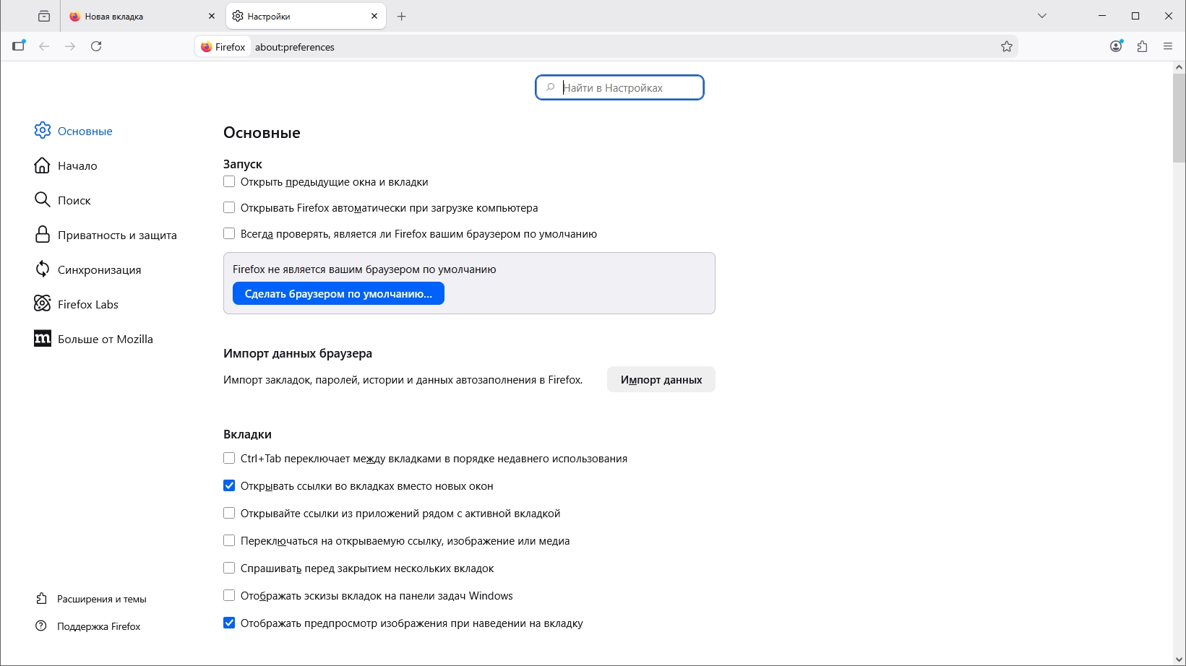Open the hamburger application menu

(x=1169, y=46)
